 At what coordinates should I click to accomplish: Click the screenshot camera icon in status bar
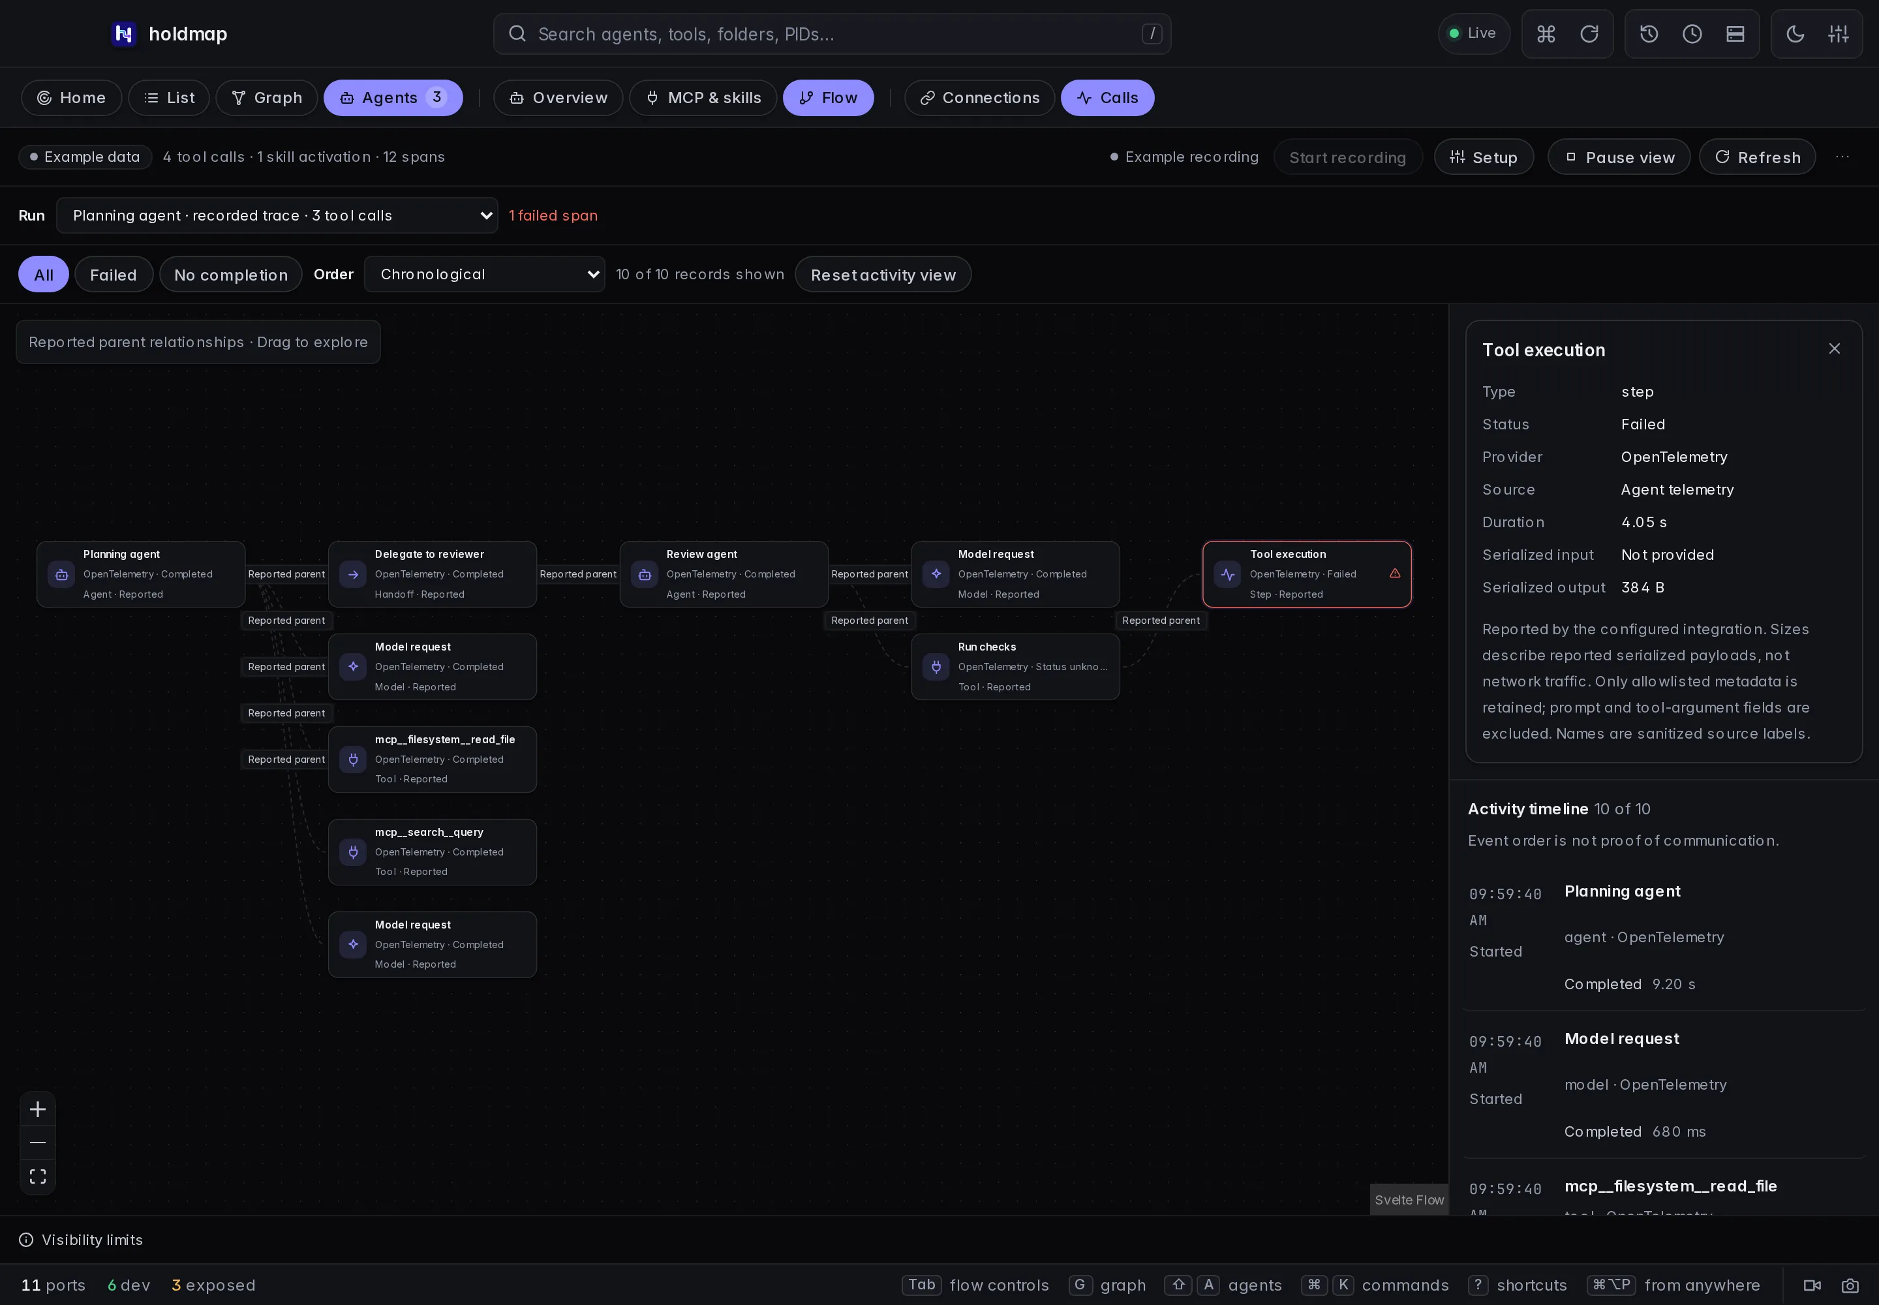click(1850, 1285)
